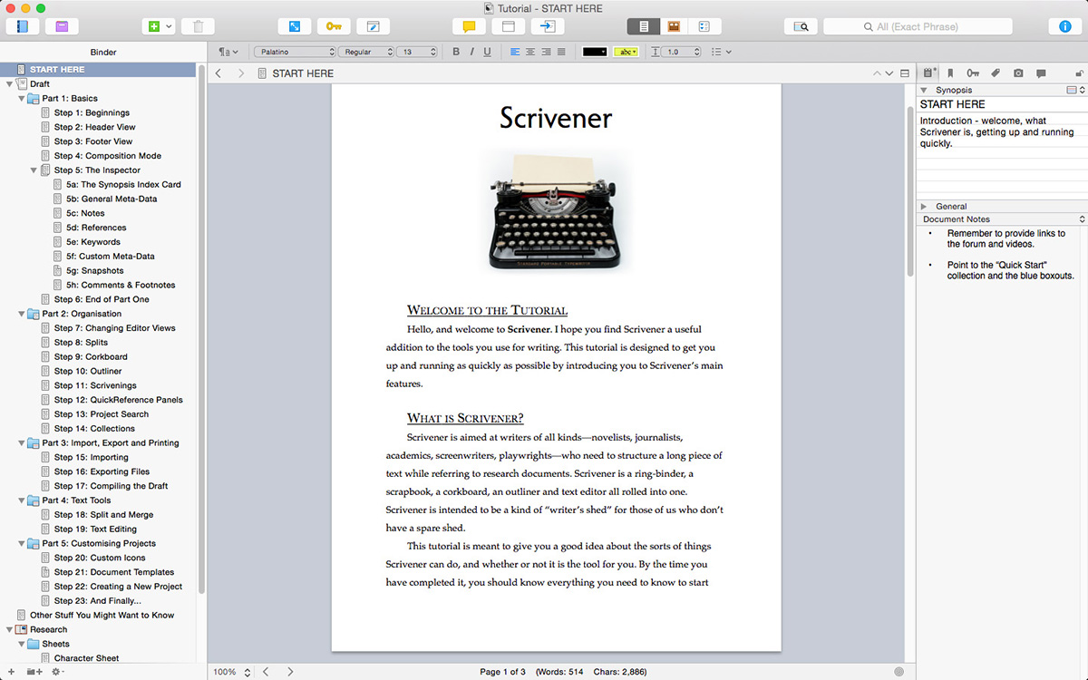Viewport: 1088px width, 680px height.
Task: Switch to Corkboard view mode
Action: click(x=674, y=26)
